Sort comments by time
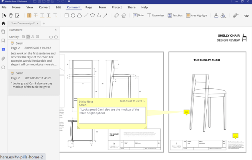Image resolution: width=252 pixels, height=160 pixels. point(28,37)
